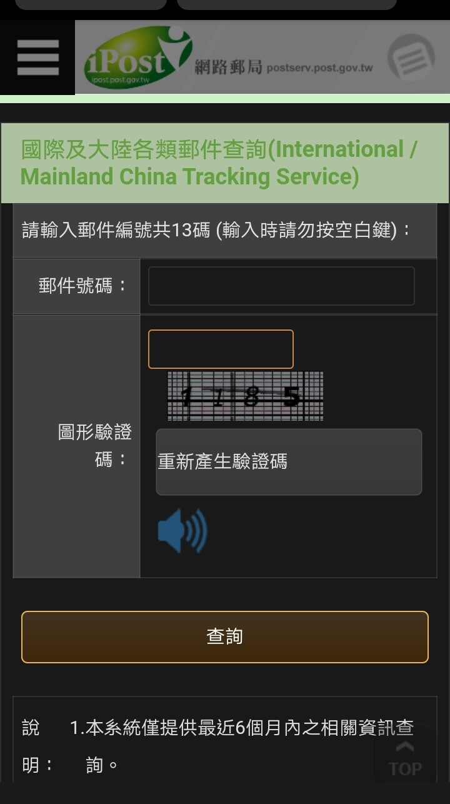Focus the 郵件號碼 input field

[x=281, y=286]
